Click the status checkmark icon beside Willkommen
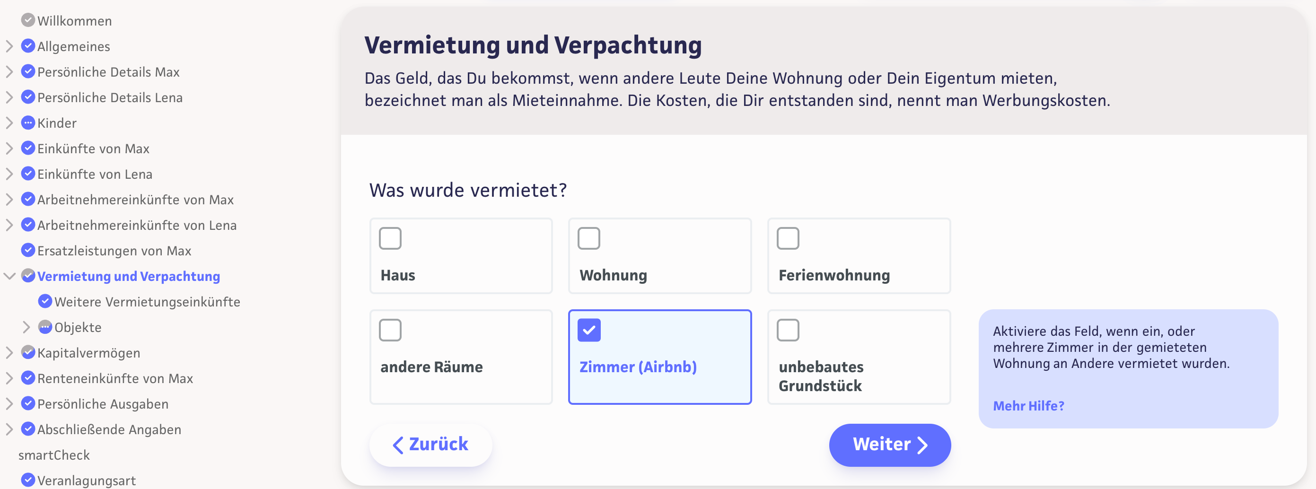1316x489 pixels. (x=28, y=20)
